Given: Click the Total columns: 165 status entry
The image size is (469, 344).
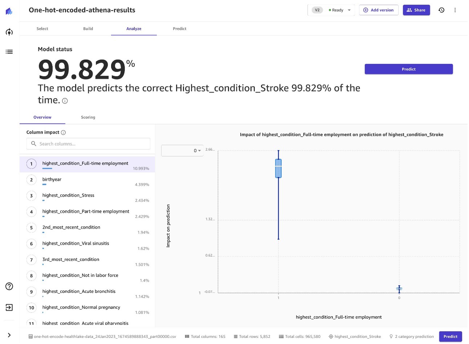Looking at the screenshot, I should pos(205,336).
